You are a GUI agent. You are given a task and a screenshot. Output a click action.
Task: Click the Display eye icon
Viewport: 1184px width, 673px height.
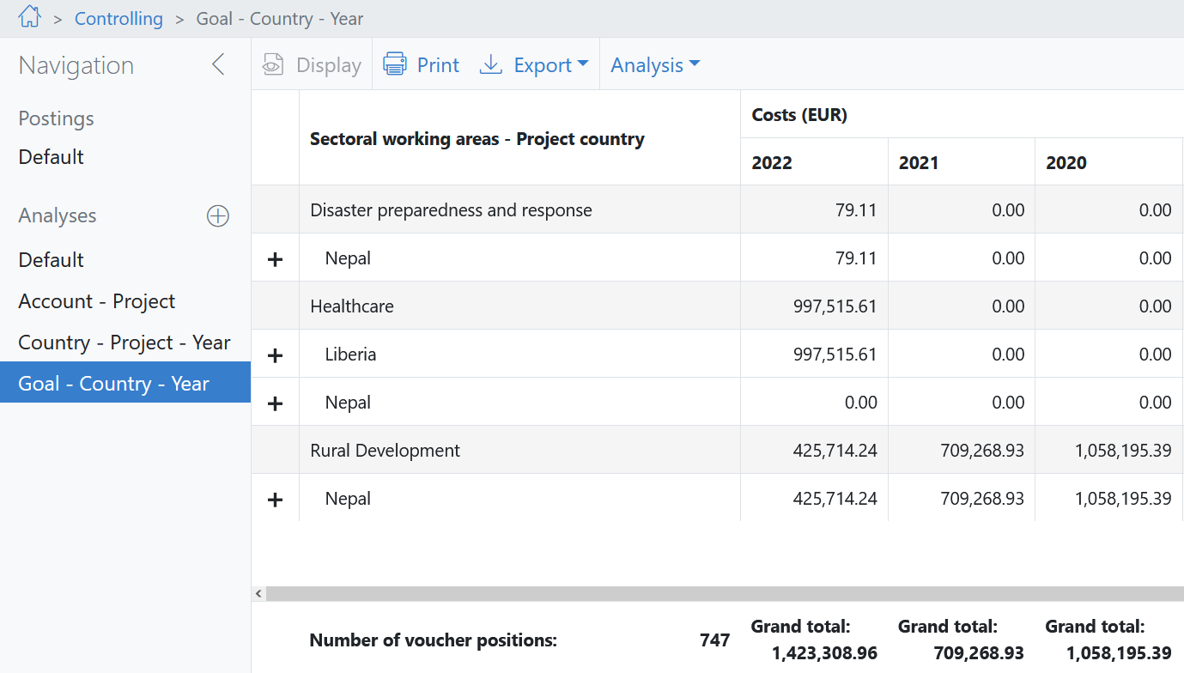[x=273, y=65]
